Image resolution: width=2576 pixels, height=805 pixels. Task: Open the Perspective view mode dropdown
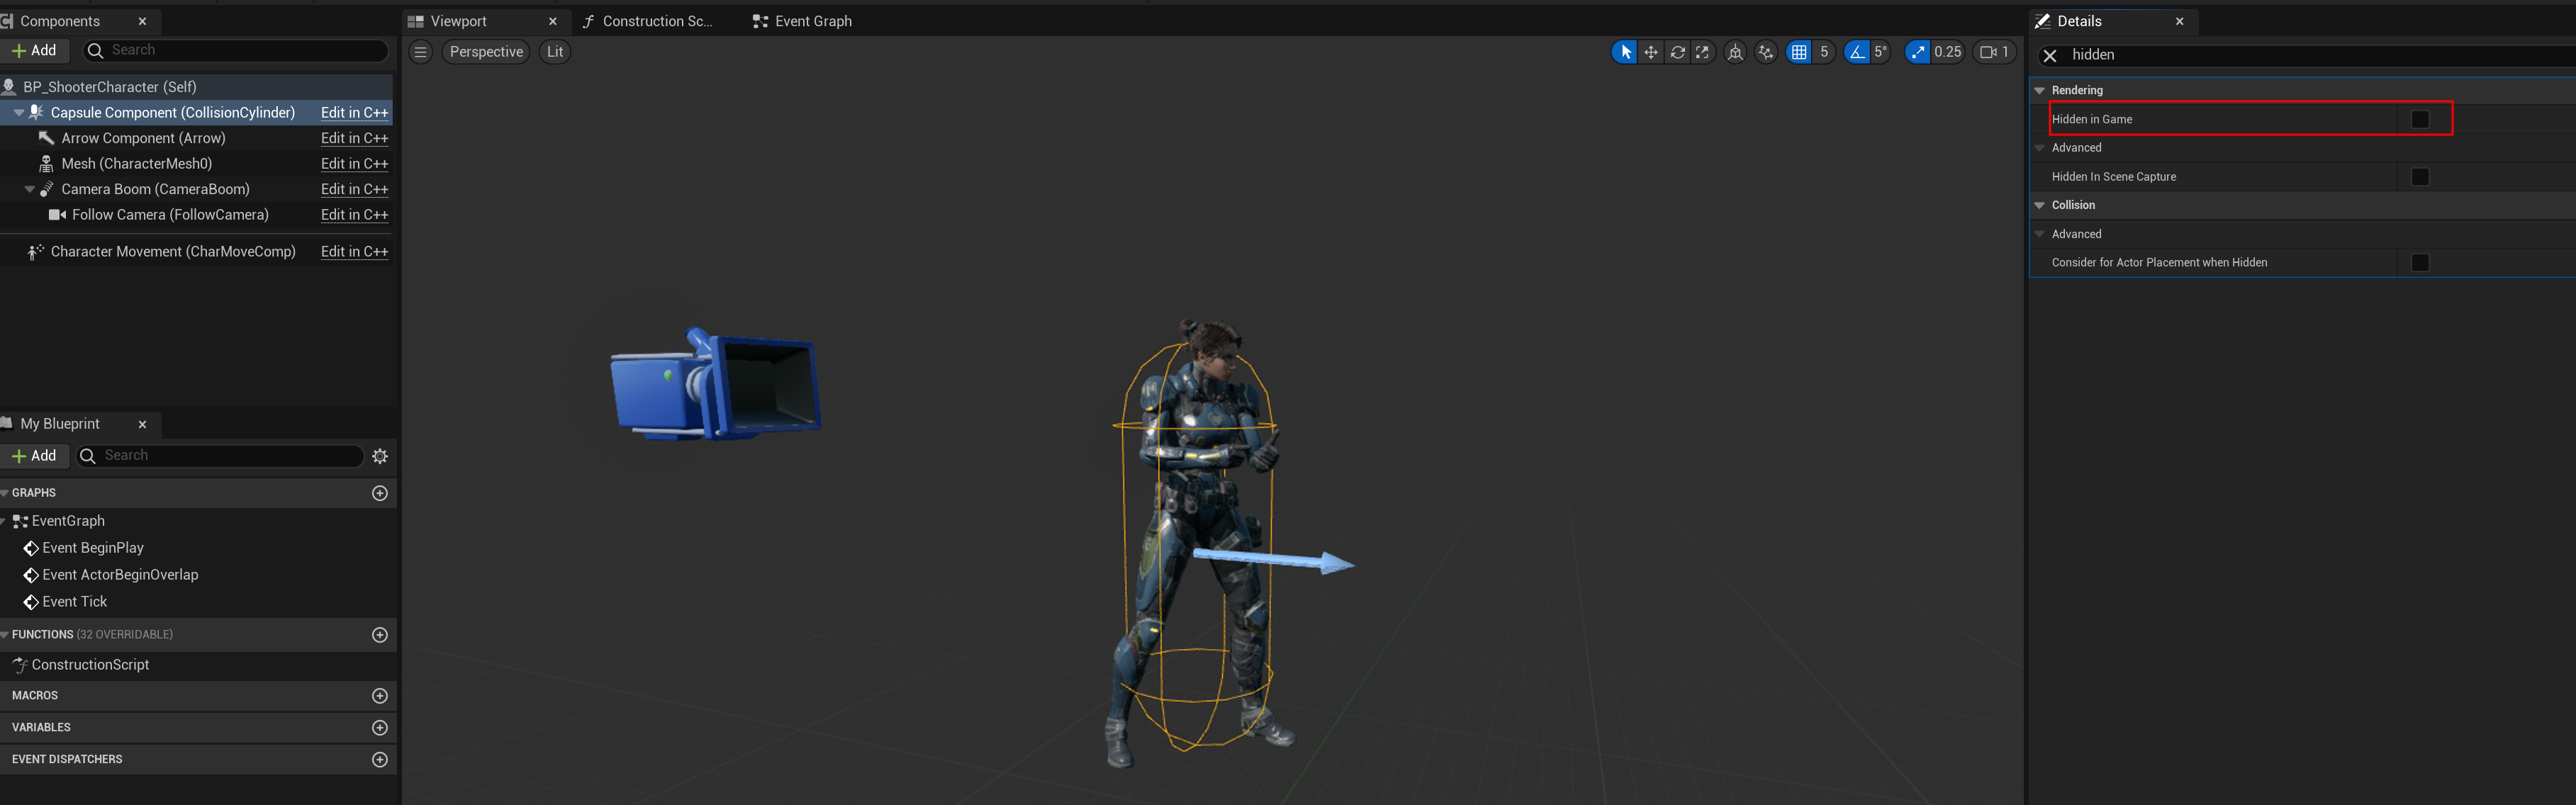486,52
